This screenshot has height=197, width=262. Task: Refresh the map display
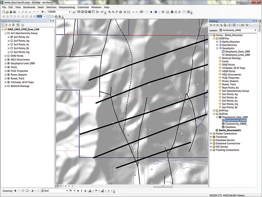(x=65, y=186)
